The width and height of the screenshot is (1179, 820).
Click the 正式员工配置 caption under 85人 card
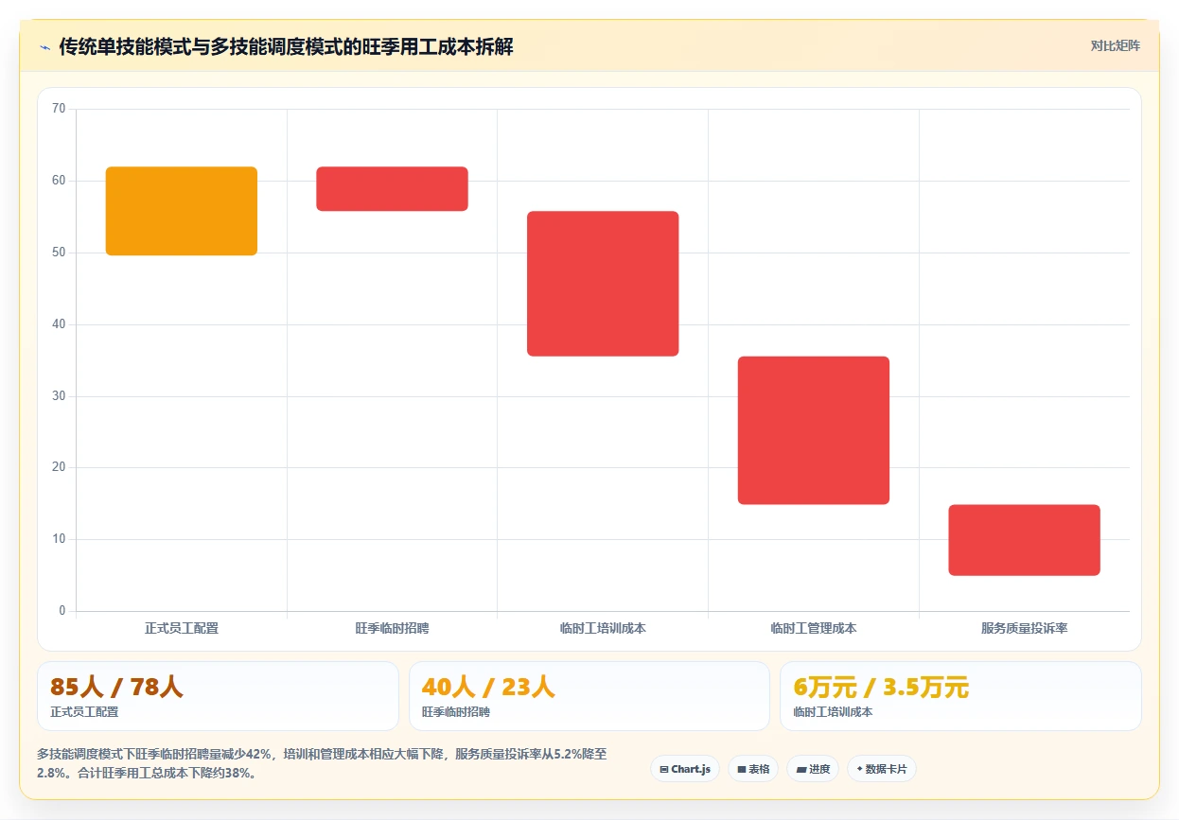point(84,712)
